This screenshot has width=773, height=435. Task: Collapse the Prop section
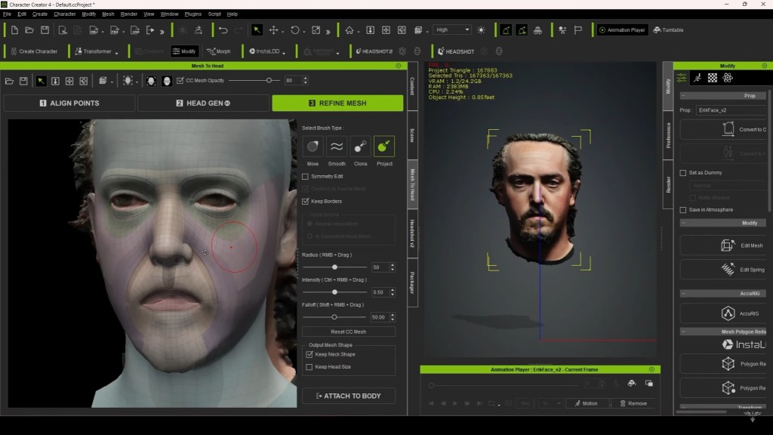683,96
